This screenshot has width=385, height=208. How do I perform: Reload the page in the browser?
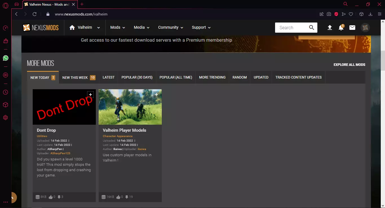coord(35,14)
